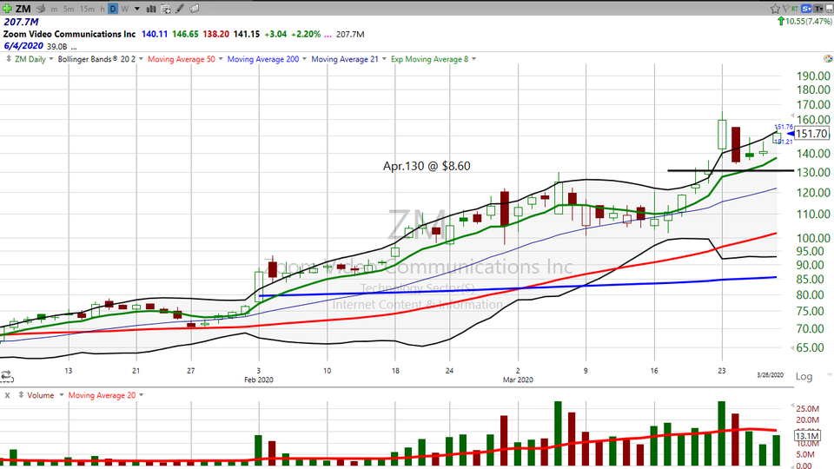The height and width of the screenshot is (469, 834).
Task: Click the red Moving Average 50 label
Action: pos(182,59)
